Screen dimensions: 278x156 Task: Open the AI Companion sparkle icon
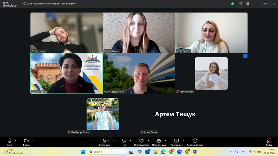[240, 4]
